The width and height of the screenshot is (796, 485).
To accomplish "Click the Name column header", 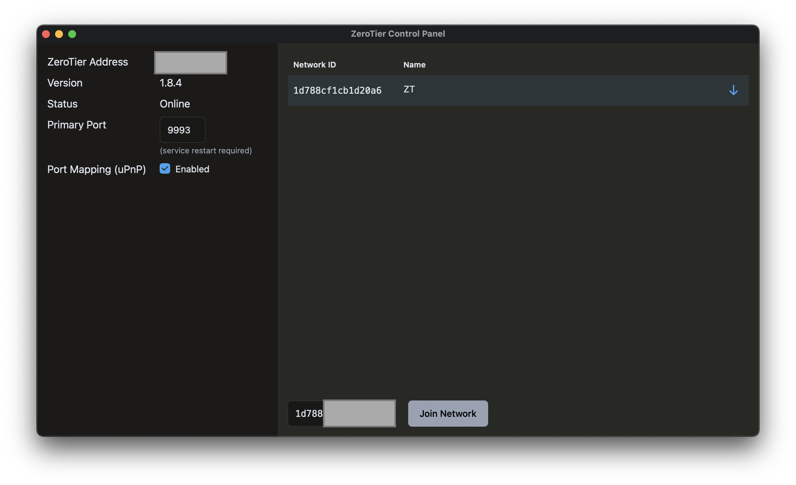I will pyautogui.click(x=414, y=65).
